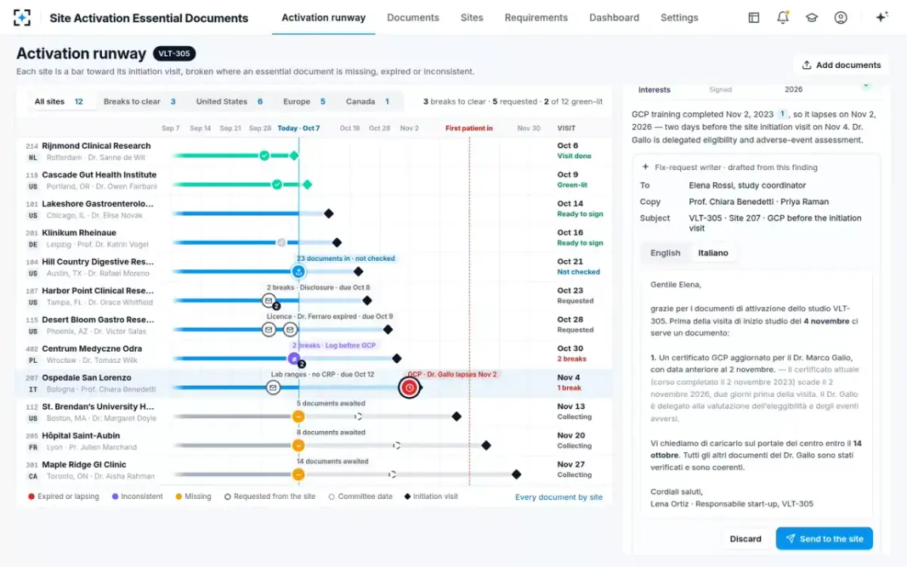Filter sites by Canada
The height and width of the screenshot is (567, 907).
pos(368,101)
